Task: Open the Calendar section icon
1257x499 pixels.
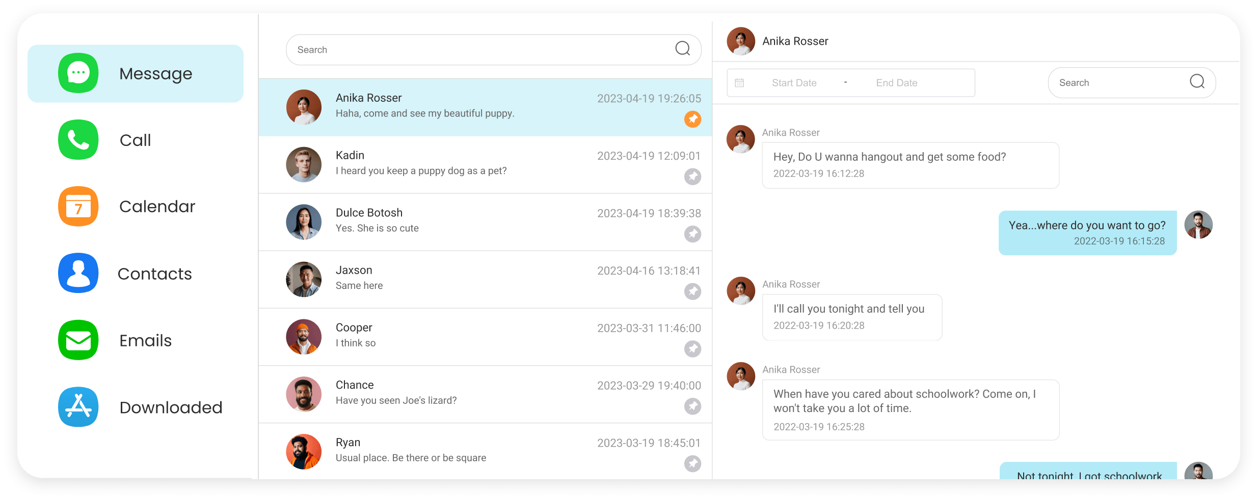Action: (x=77, y=206)
